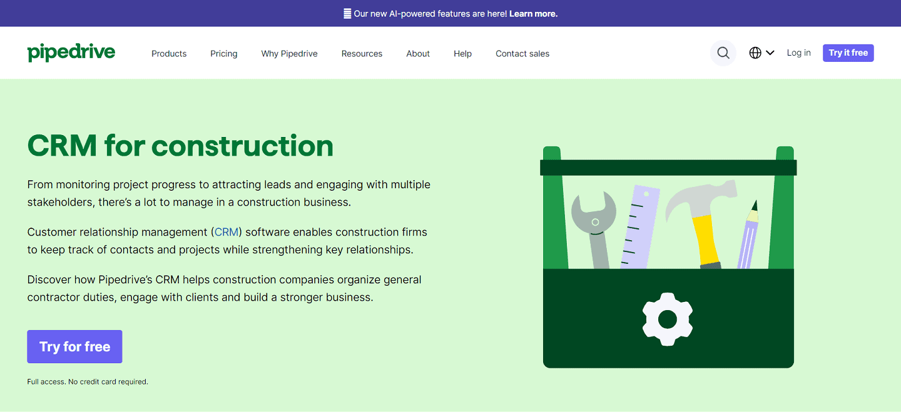Select the Pricing menu item
This screenshot has width=901, height=417.
[x=223, y=53]
